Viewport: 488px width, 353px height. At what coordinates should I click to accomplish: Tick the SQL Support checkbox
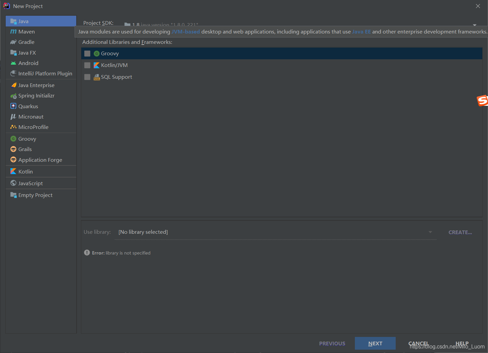(x=87, y=77)
